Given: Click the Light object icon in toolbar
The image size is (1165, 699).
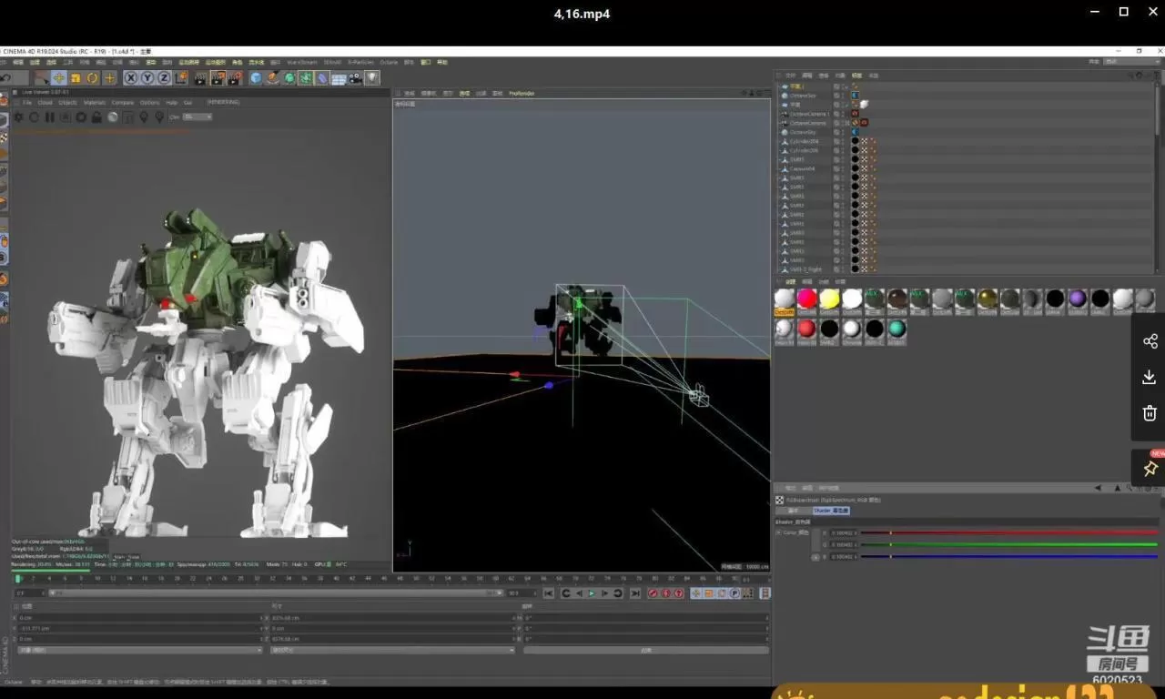Looking at the screenshot, I should 372,78.
